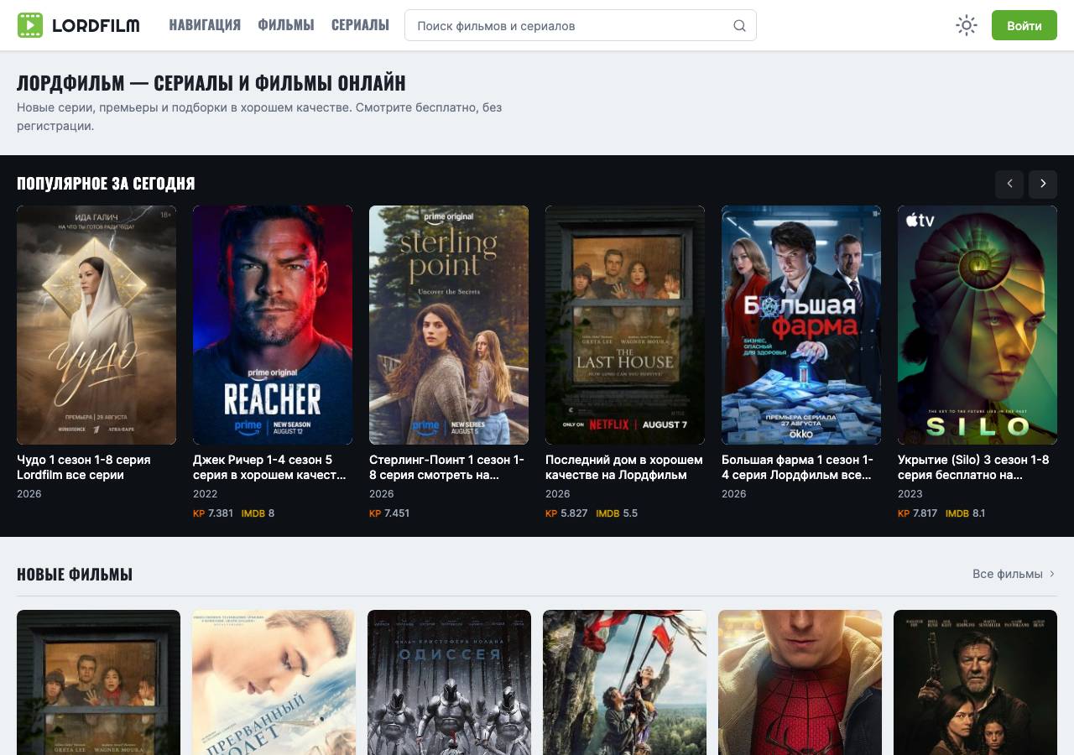Image resolution: width=1074 pixels, height=755 pixels.
Task: Click Reacher's IMDB 8 rating
Action: (258, 513)
